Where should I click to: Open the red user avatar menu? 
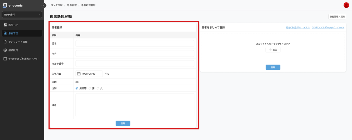(x=346, y=5)
